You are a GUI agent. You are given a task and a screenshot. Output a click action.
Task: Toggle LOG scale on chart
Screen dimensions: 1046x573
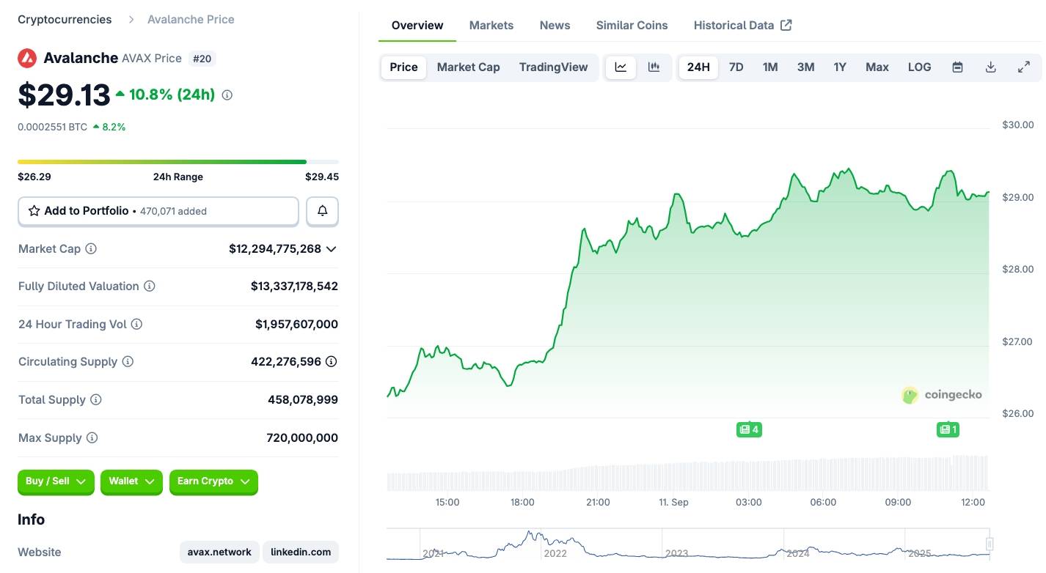(x=919, y=67)
